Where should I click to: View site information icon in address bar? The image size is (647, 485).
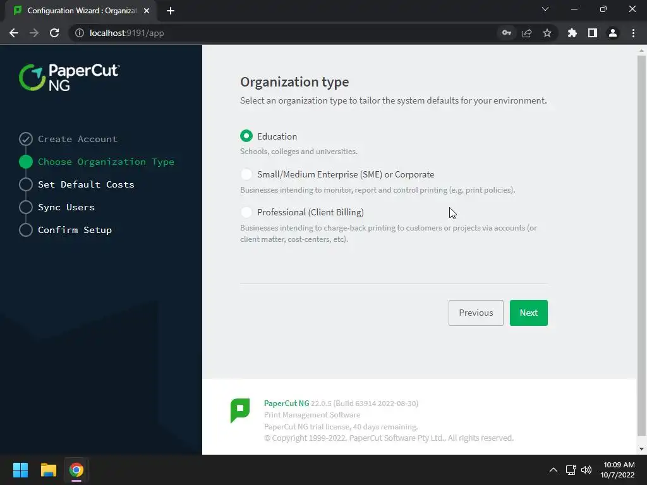coord(79,33)
